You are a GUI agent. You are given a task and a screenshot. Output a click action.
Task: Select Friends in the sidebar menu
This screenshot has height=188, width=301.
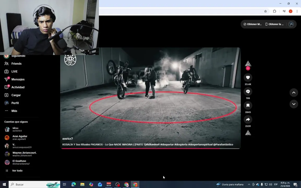(x=16, y=64)
